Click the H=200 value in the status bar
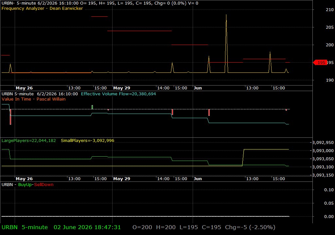The height and width of the screenshot is (235, 335). pos(166,227)
